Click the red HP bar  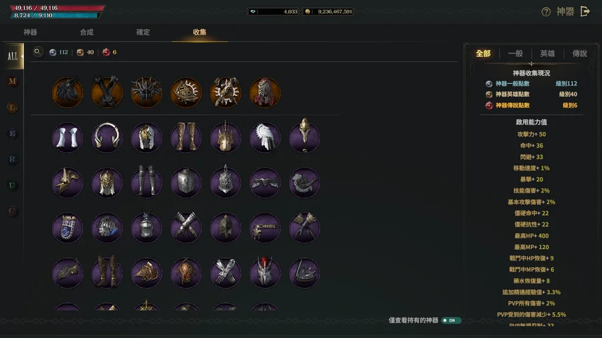pos(57,7)
